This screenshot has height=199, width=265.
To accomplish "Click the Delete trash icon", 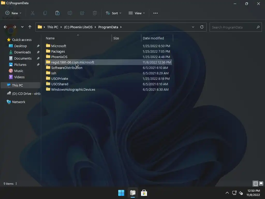I will coord(95,13).
